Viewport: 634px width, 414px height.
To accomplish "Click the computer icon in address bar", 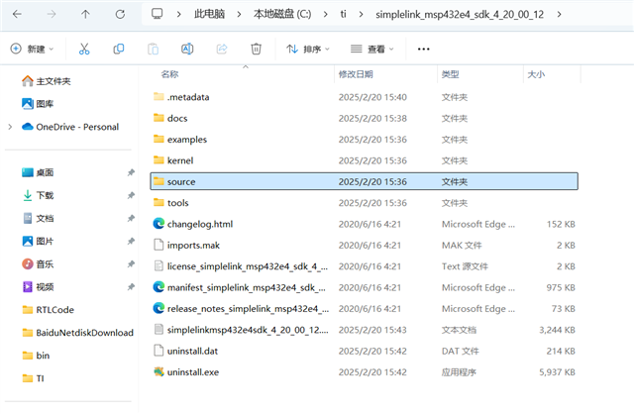I will point(157,14).
